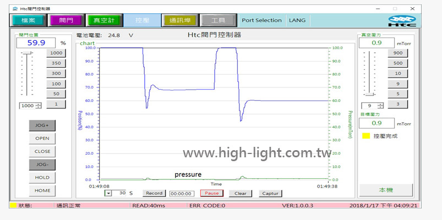442x220 pixels.
Task: Click the target pressure input field
Action: [x=376, y=123]
